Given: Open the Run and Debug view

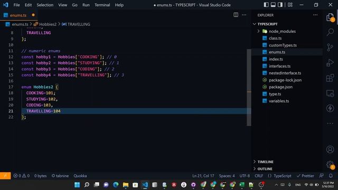Looking at the screenshot, I should [330, 63].
